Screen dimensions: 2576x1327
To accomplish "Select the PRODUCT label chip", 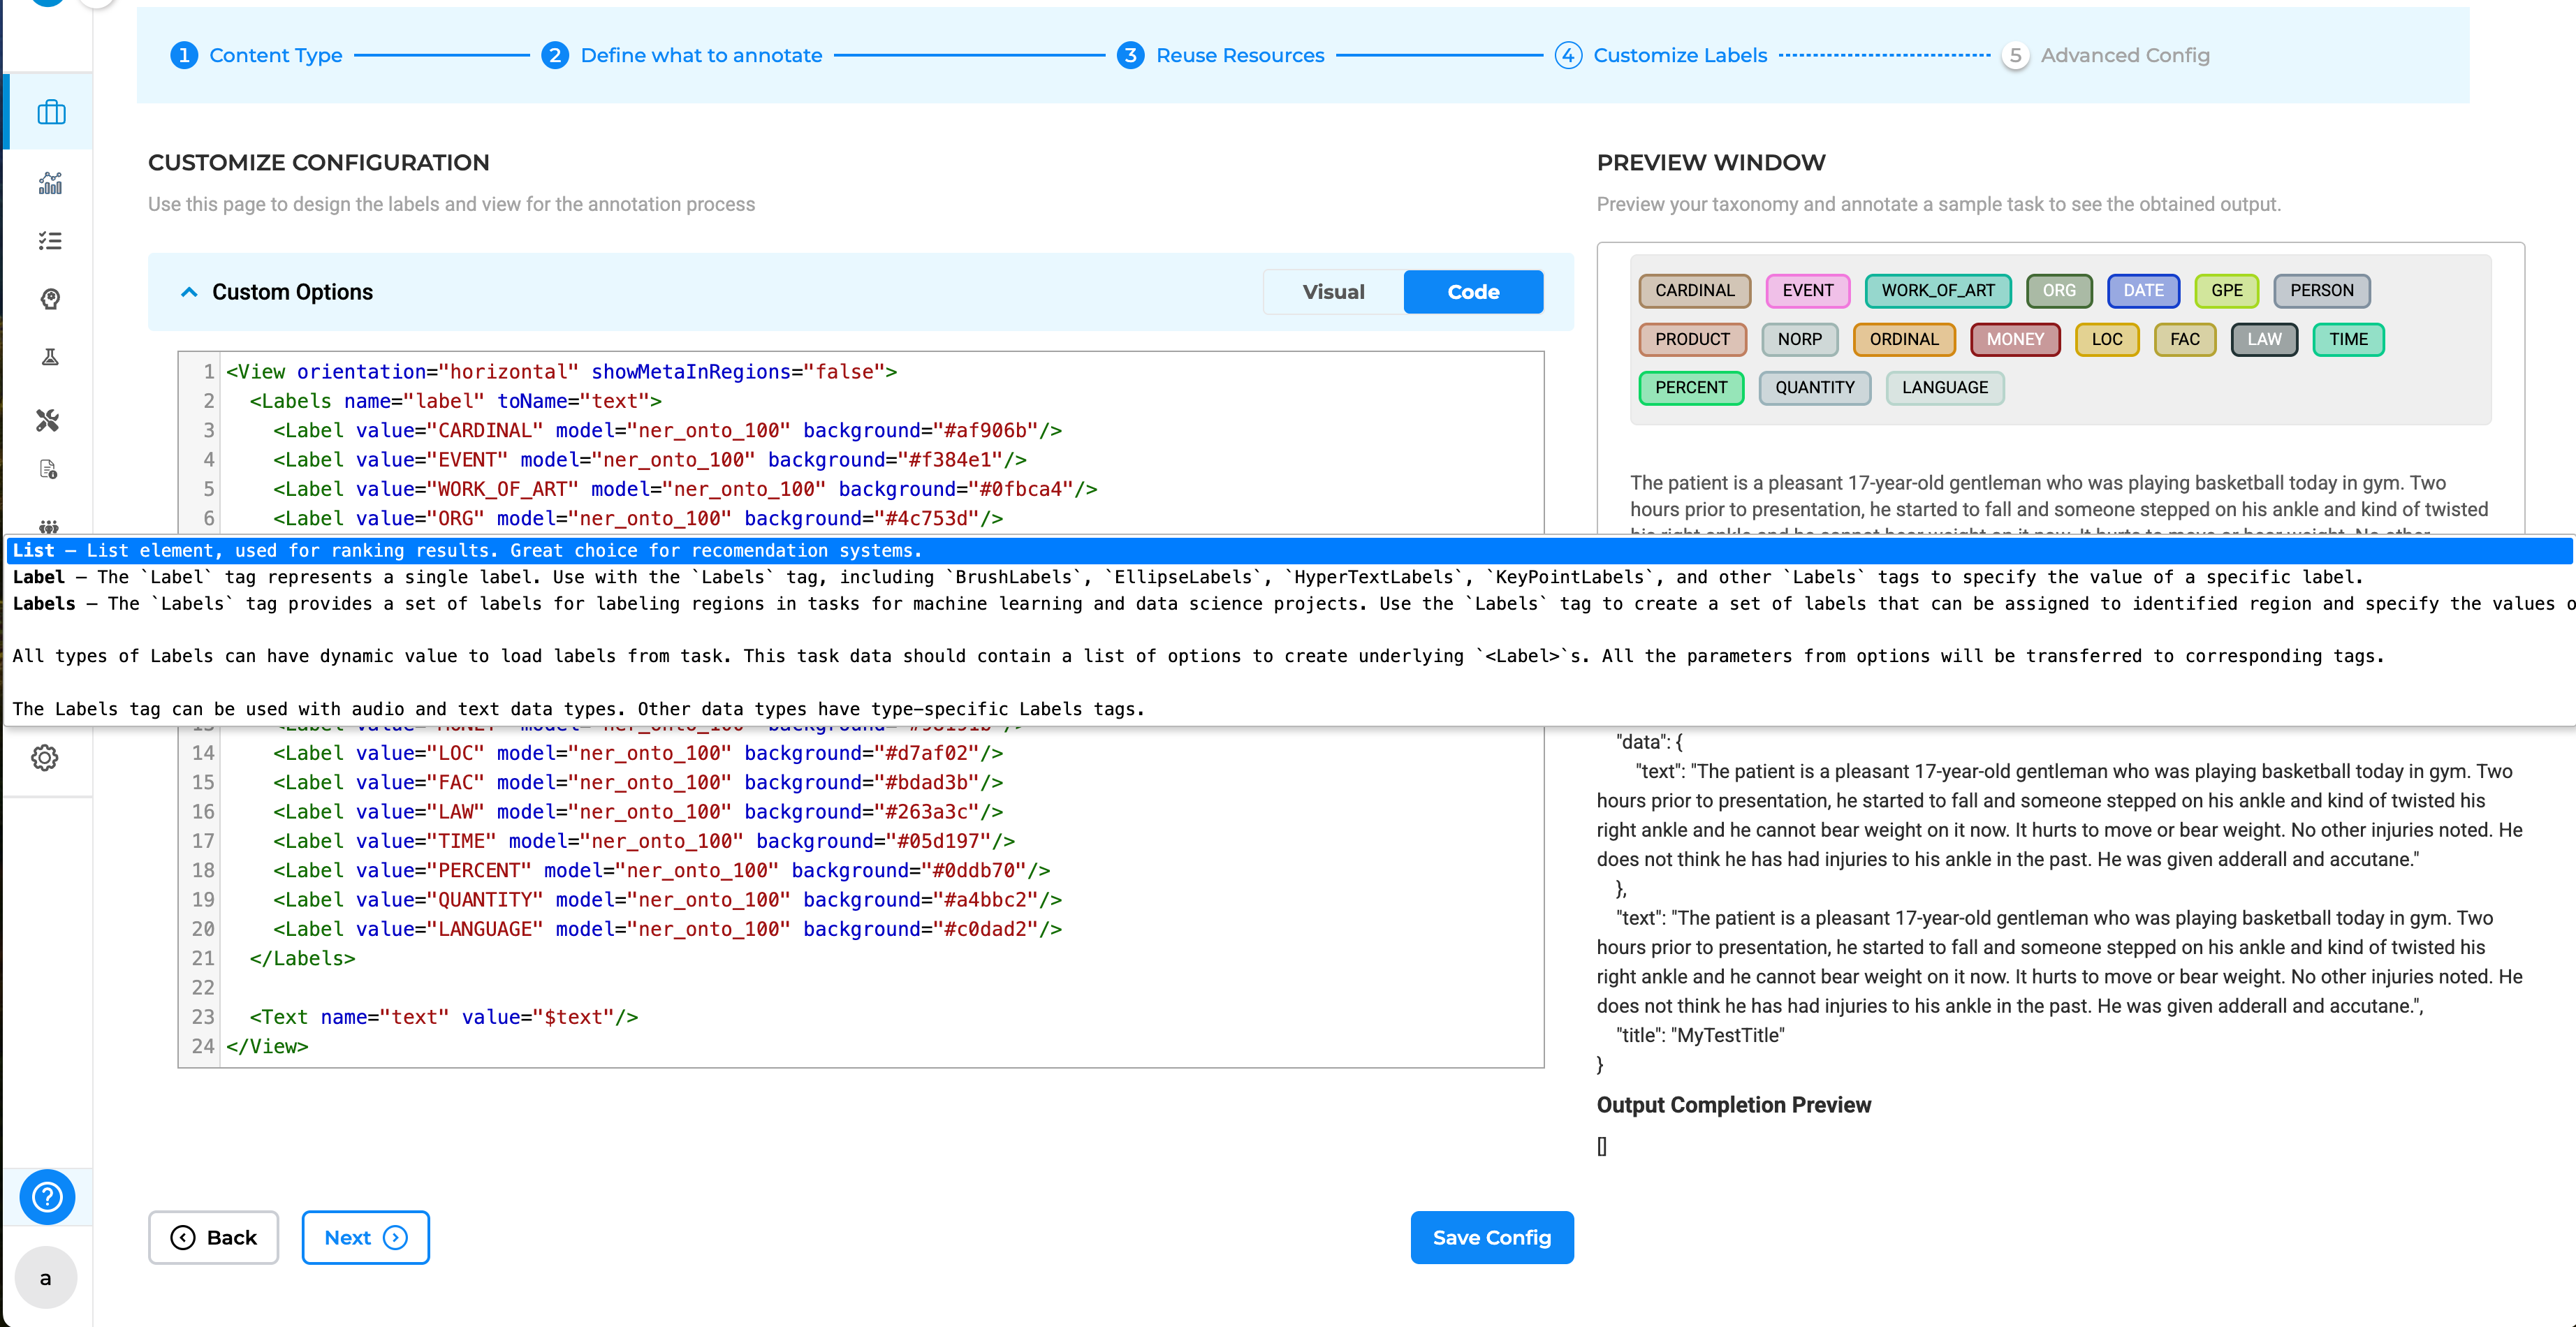I will pos(1691,340).
